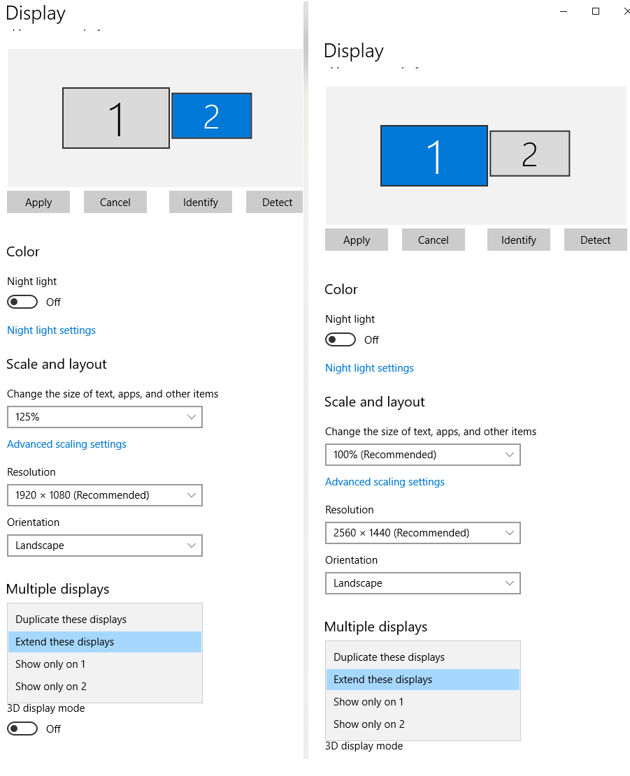Image resolution: width=630 pixels, height=776 pixels.
Task: Click the Detect button in right panel
Action: pos(595,240)
